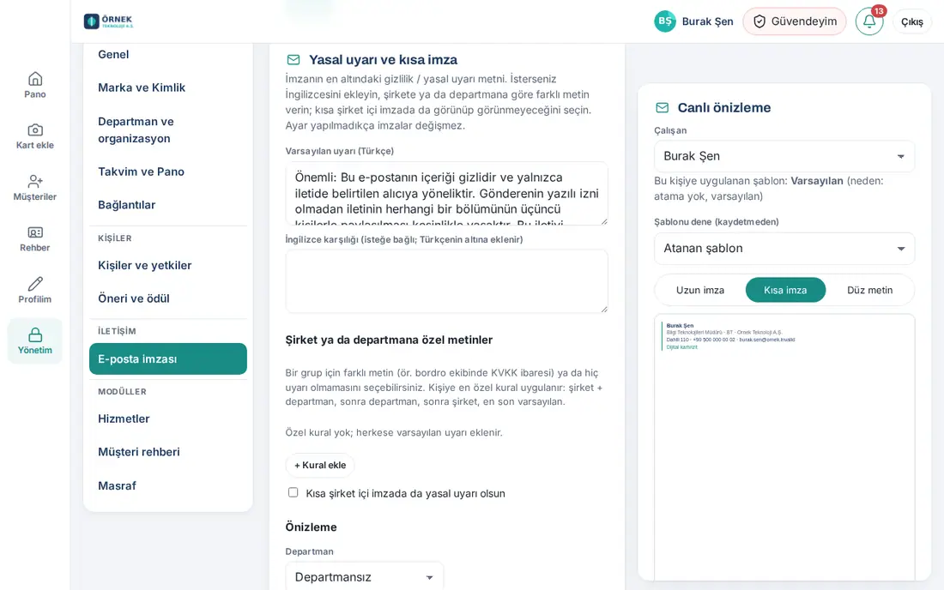Click the Örnek Teknoloji logo
The width and height of the screenshot is (944, 590).
click(108, 21)
